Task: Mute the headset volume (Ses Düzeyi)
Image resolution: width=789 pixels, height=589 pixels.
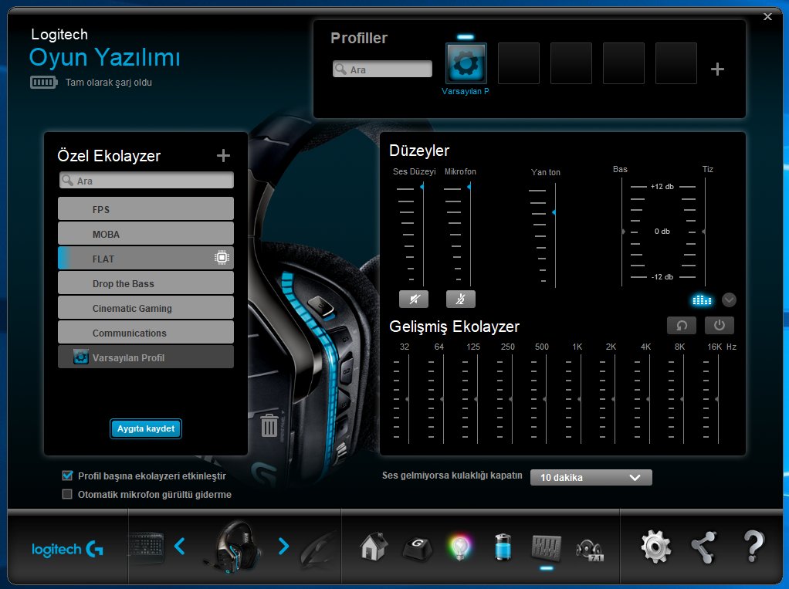Action: point(414,300)
